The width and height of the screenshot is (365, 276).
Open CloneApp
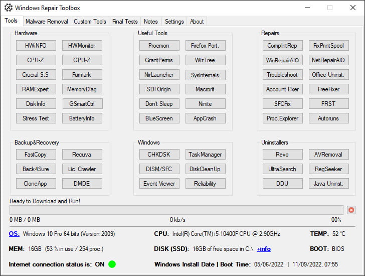tap(36, 184)
